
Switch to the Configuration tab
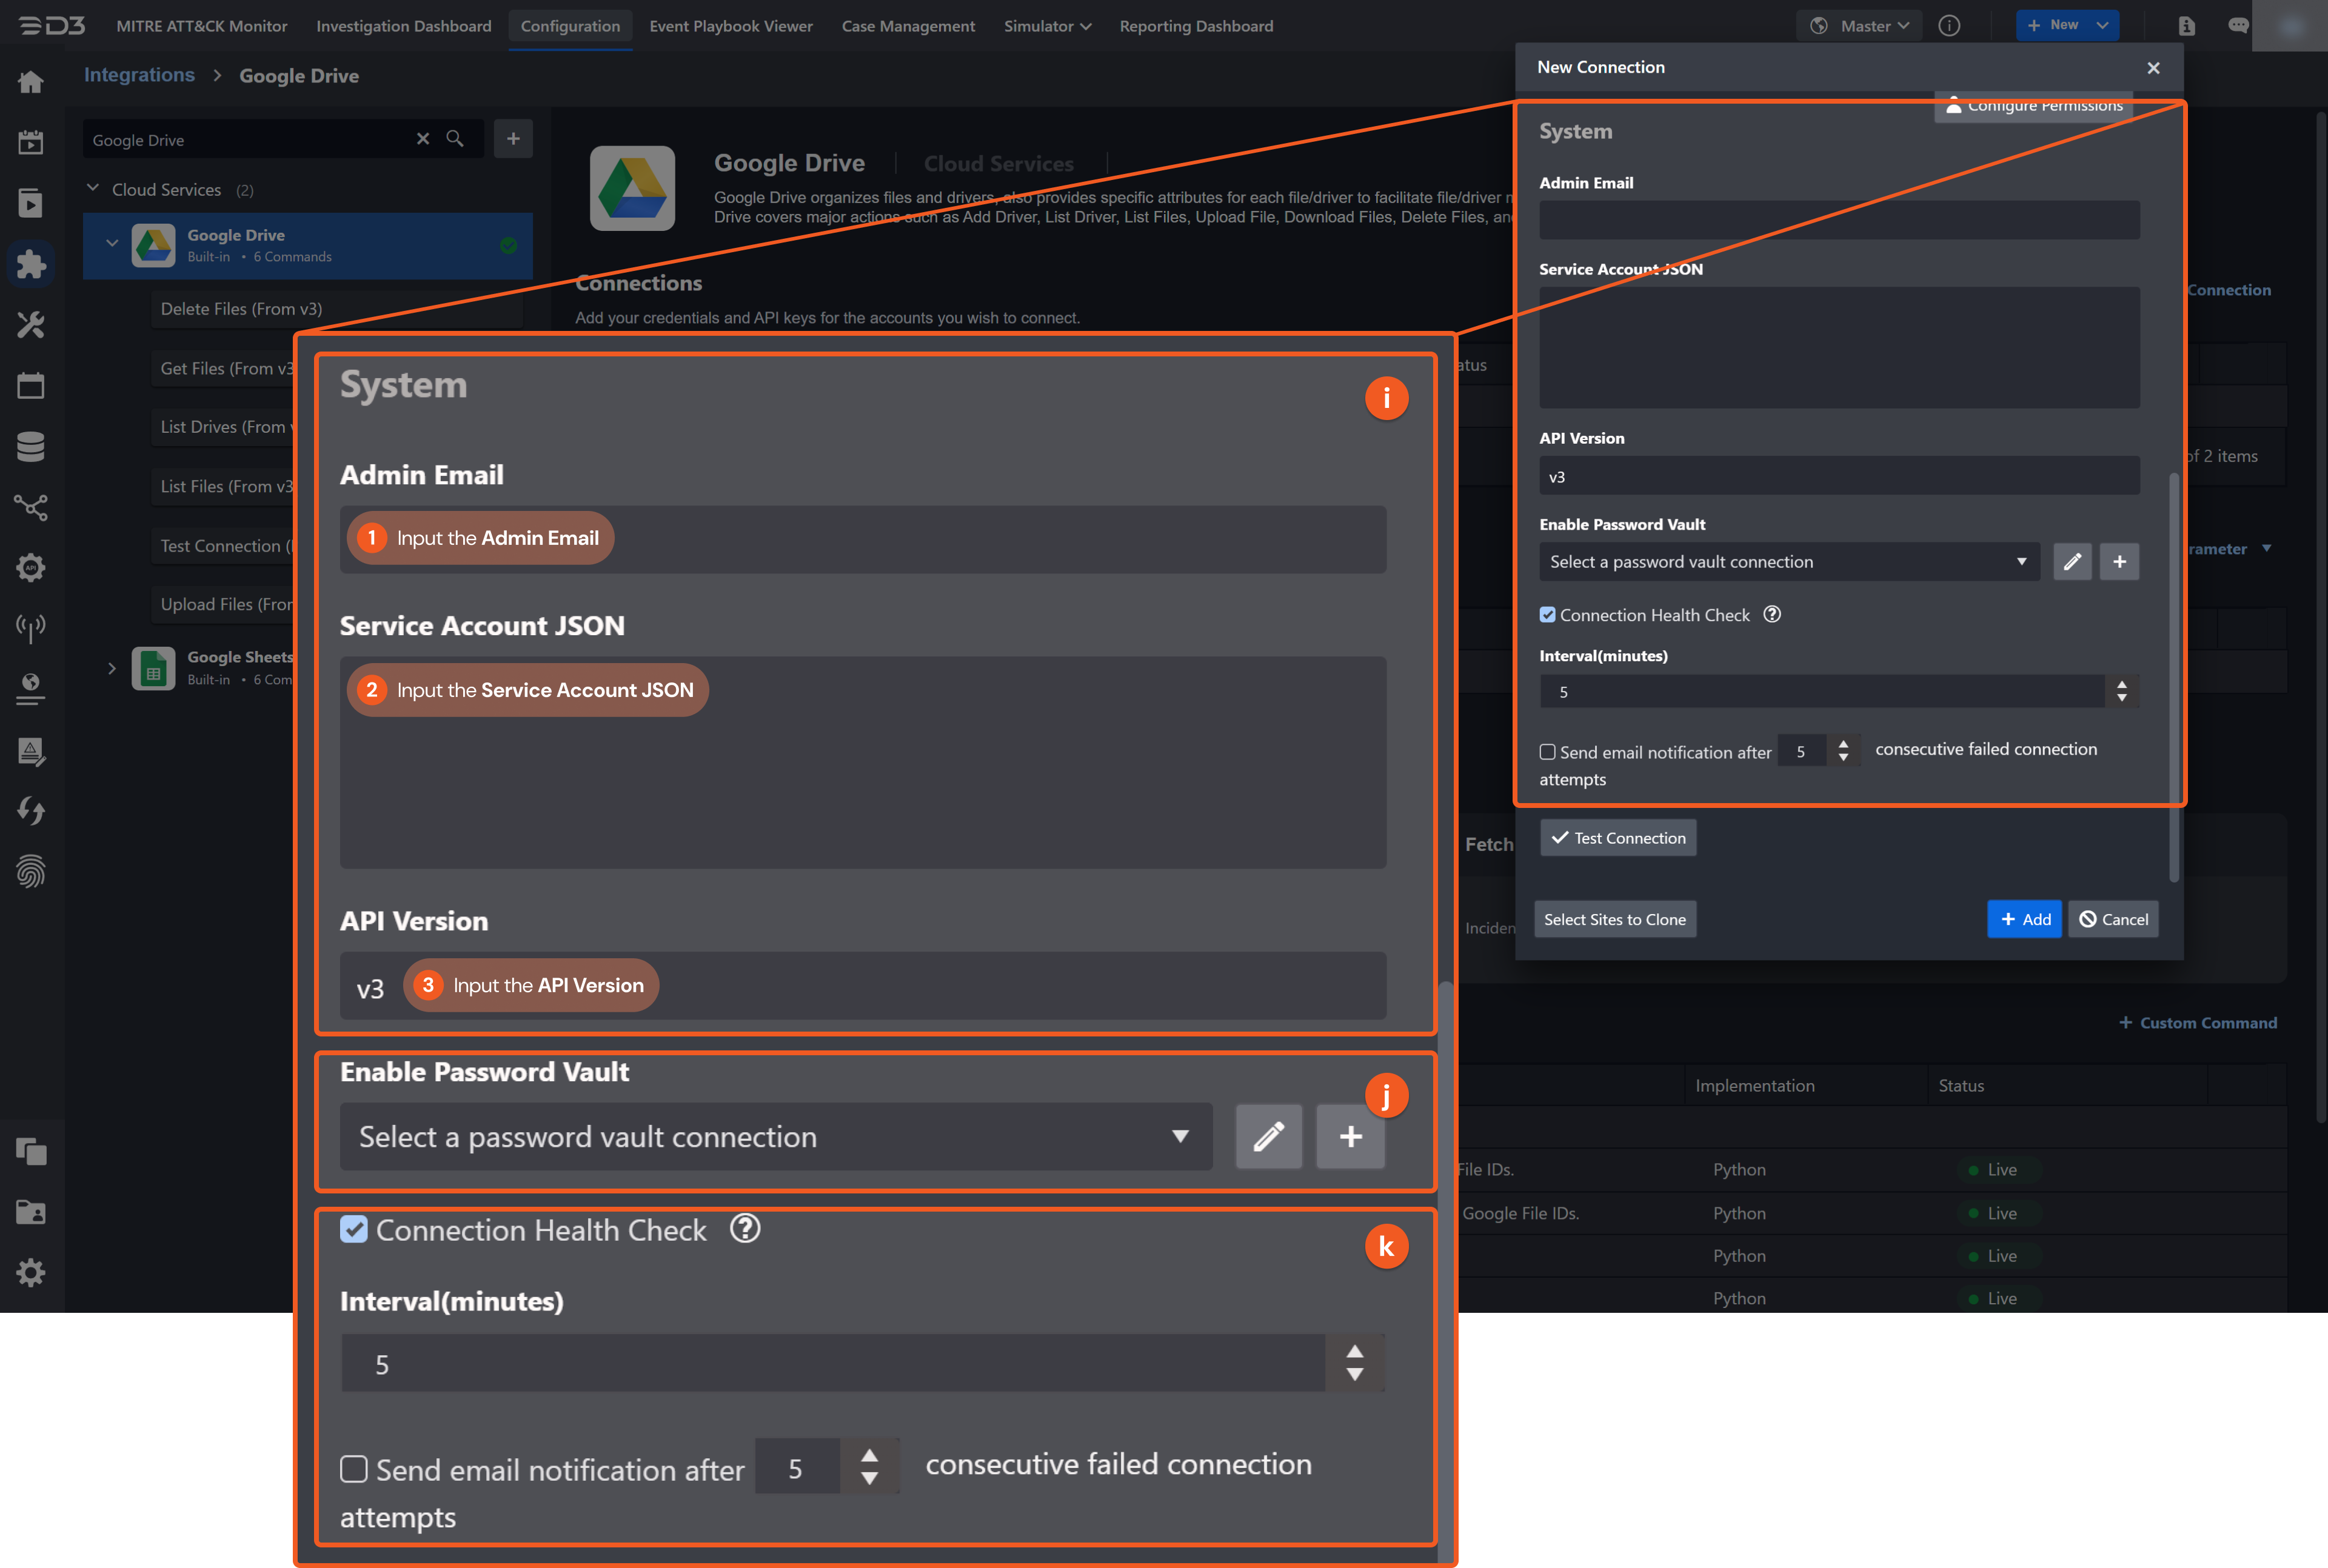570,26
